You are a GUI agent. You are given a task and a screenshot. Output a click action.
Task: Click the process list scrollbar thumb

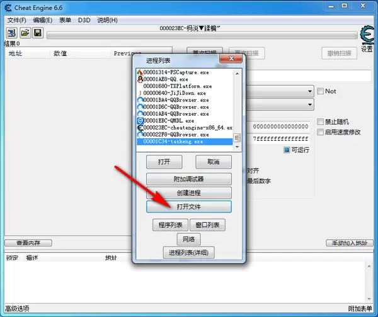coord(238,138)
